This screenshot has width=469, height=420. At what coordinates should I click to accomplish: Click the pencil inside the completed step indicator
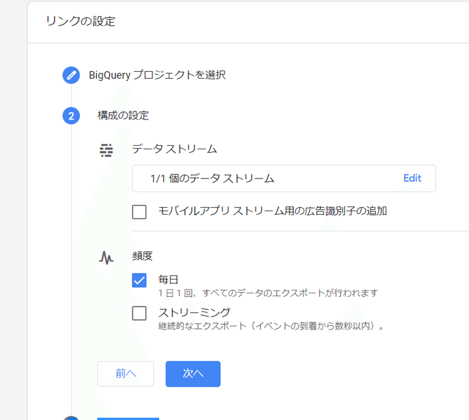click(71, 75)
